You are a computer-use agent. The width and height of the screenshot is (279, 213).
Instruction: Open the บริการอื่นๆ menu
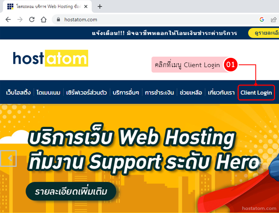(126, 93)
